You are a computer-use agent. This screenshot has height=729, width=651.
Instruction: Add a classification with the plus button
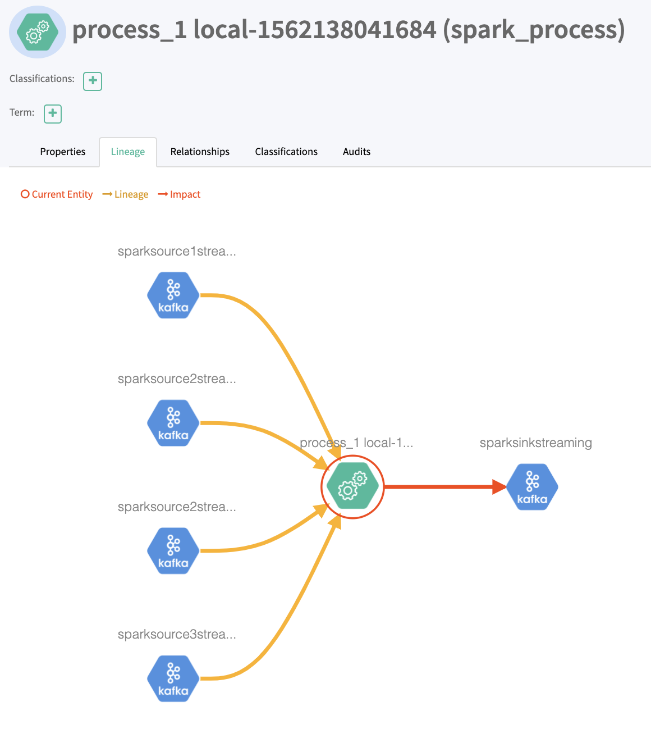[92, 81]
